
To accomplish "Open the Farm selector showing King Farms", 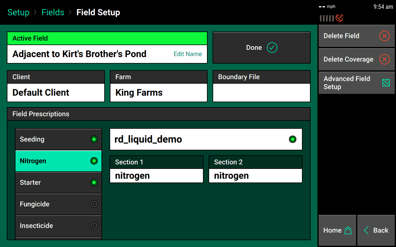I will tap(158, 92).
